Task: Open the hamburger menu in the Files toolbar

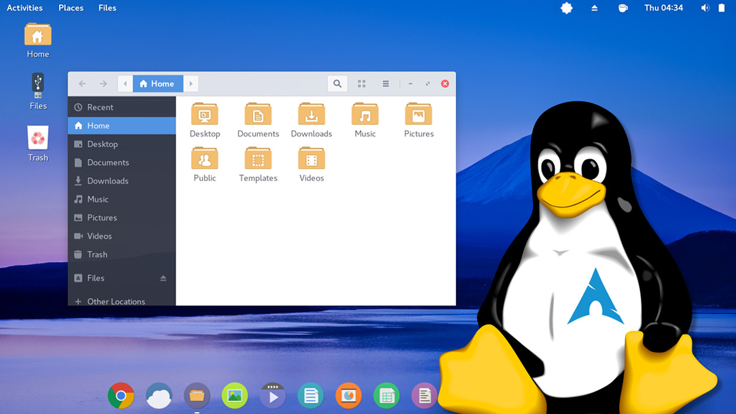Action: coord(385,83)
